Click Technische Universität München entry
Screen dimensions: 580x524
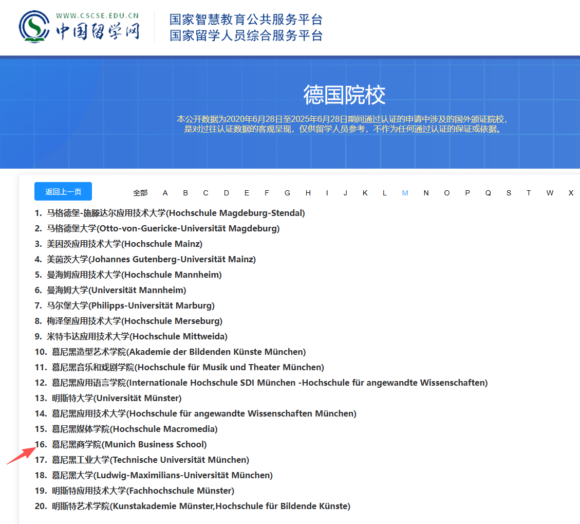click(150, 460)
